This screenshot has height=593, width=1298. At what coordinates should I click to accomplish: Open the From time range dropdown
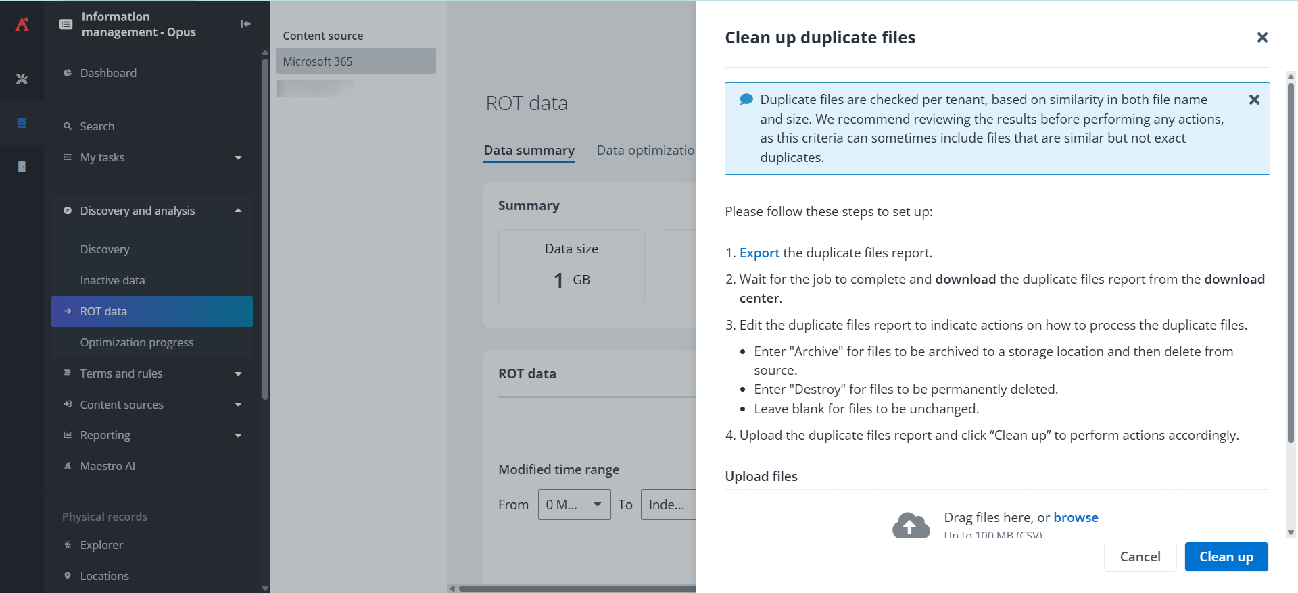pos(574,505)
